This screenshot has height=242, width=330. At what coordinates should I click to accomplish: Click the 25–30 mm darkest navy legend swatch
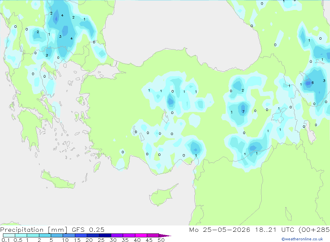click(105, 235)
